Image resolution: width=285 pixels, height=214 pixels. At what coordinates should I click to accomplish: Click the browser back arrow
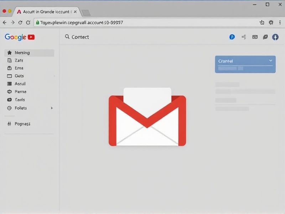[x=5, y=22]
